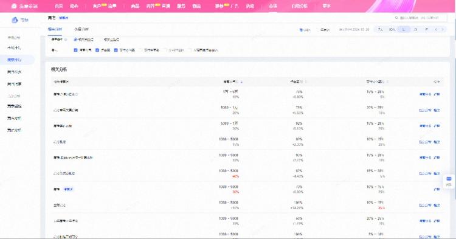Open the floating blue feedback icon on right edge
The image size is (456, 239).
click(449, 181)
